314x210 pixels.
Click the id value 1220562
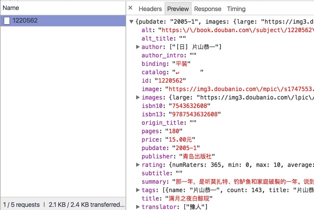click(x=170, y=80)
